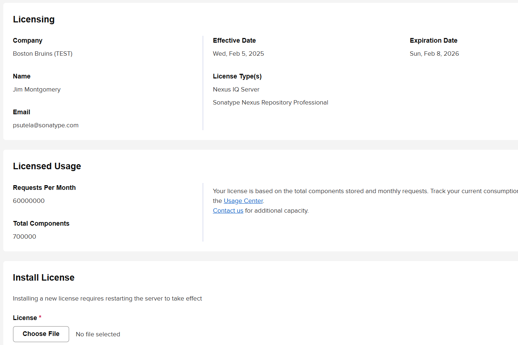Screen dimensions: 518x345
Task: Click the Nexus IQ Server license type
Action: (x=236, y=89)
